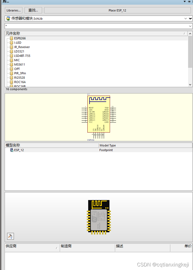The image size is (193, 270).
Task: Click the Model Type column header
Action: pyautogui.click(x=146, y=145)
